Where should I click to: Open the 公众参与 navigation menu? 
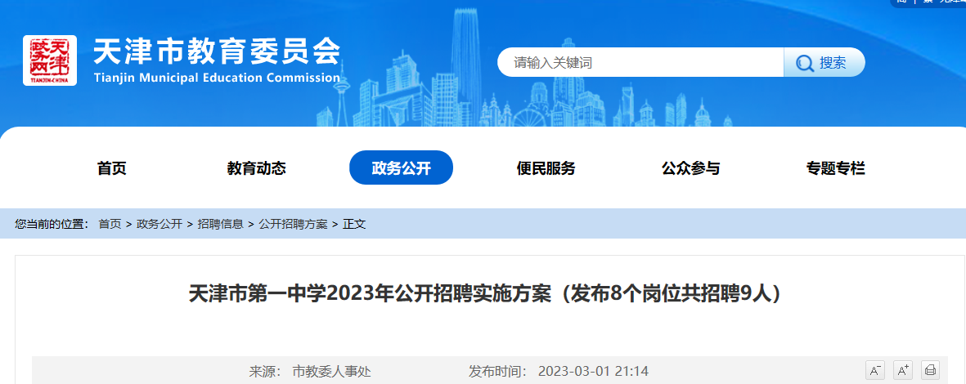690,168
